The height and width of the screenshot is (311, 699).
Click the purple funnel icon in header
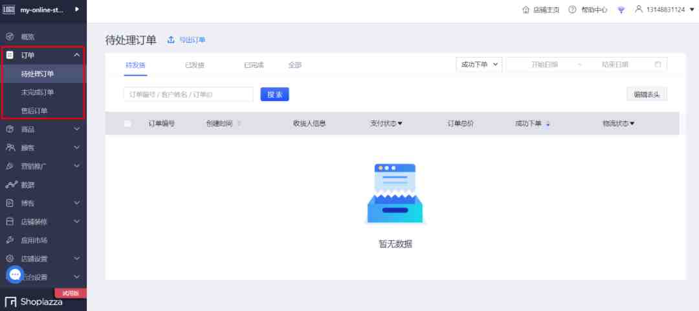pos(621,10)
